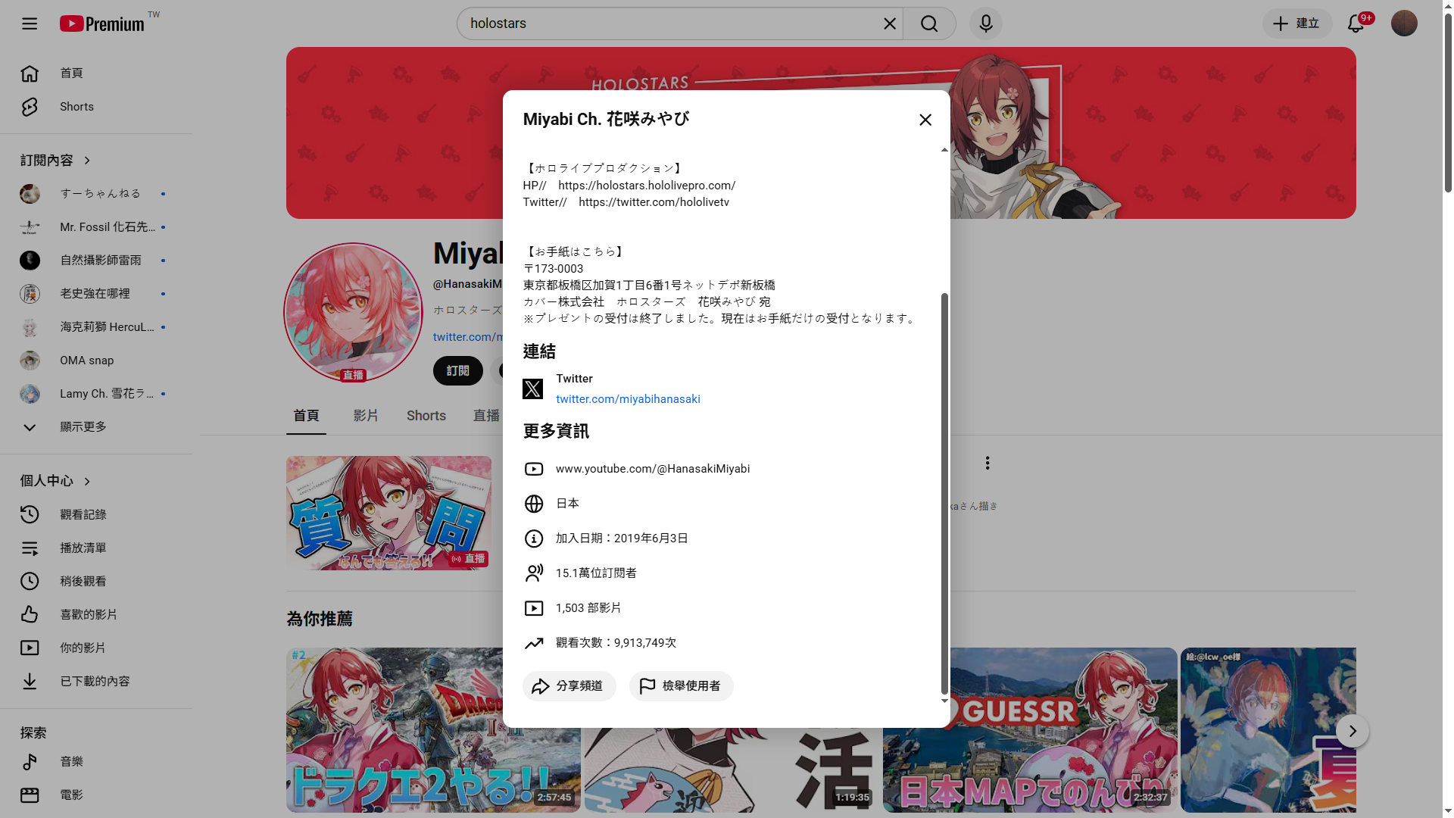Switch to the channel Shorts tab
This screenshot has height=818, width=1454.
pos(426,416)
